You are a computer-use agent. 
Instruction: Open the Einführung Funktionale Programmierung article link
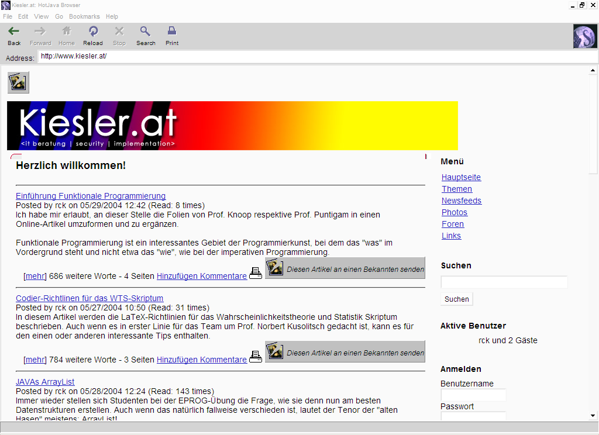point(91,196)
